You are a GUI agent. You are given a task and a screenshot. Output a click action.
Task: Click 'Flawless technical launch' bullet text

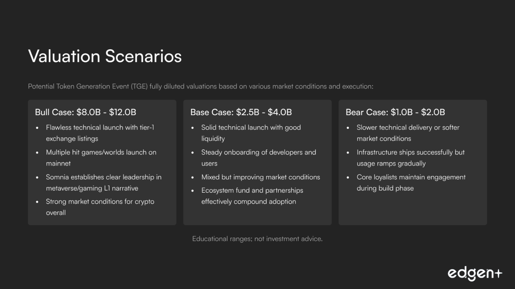point(100,128)
